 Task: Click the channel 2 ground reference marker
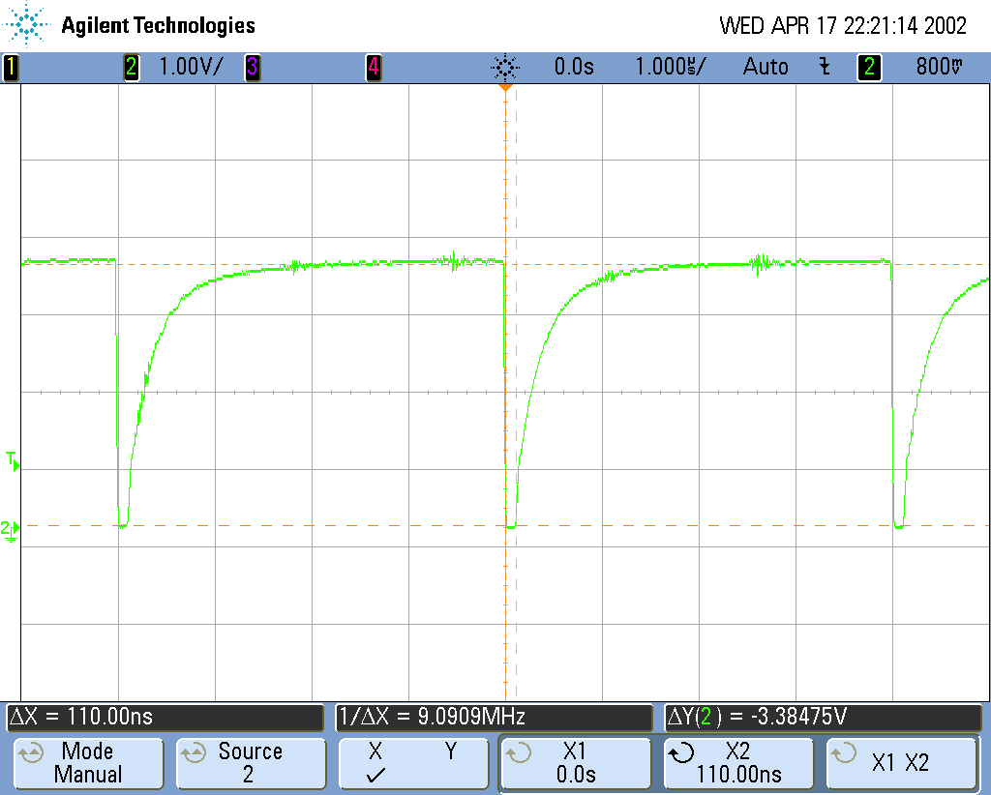10,530
